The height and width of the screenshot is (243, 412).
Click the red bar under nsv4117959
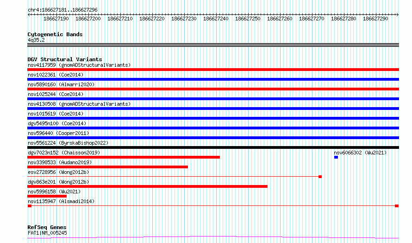(x=213, y=70)
